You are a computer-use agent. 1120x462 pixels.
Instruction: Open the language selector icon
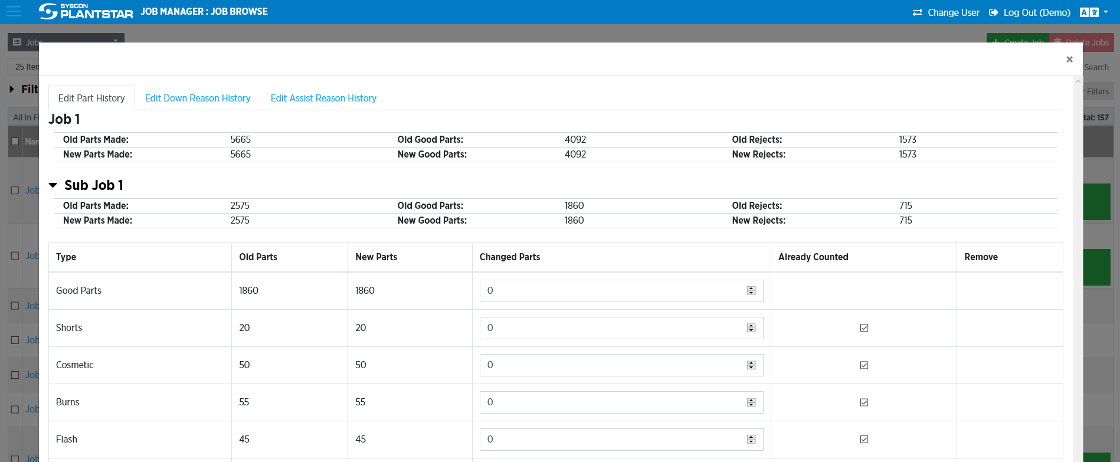coord(1089,12)
